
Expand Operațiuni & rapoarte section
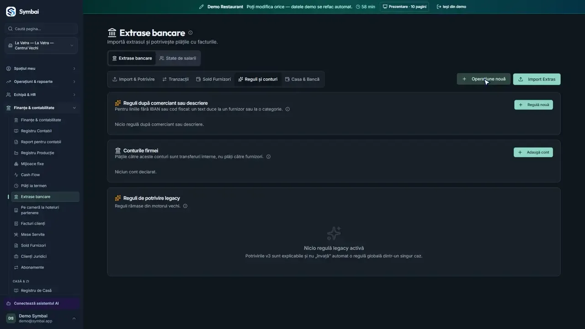41,82
